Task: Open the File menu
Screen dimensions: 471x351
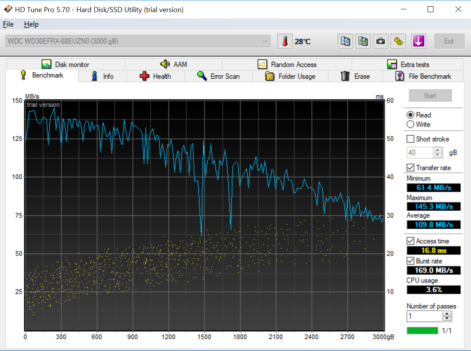Action: point(8,24)
